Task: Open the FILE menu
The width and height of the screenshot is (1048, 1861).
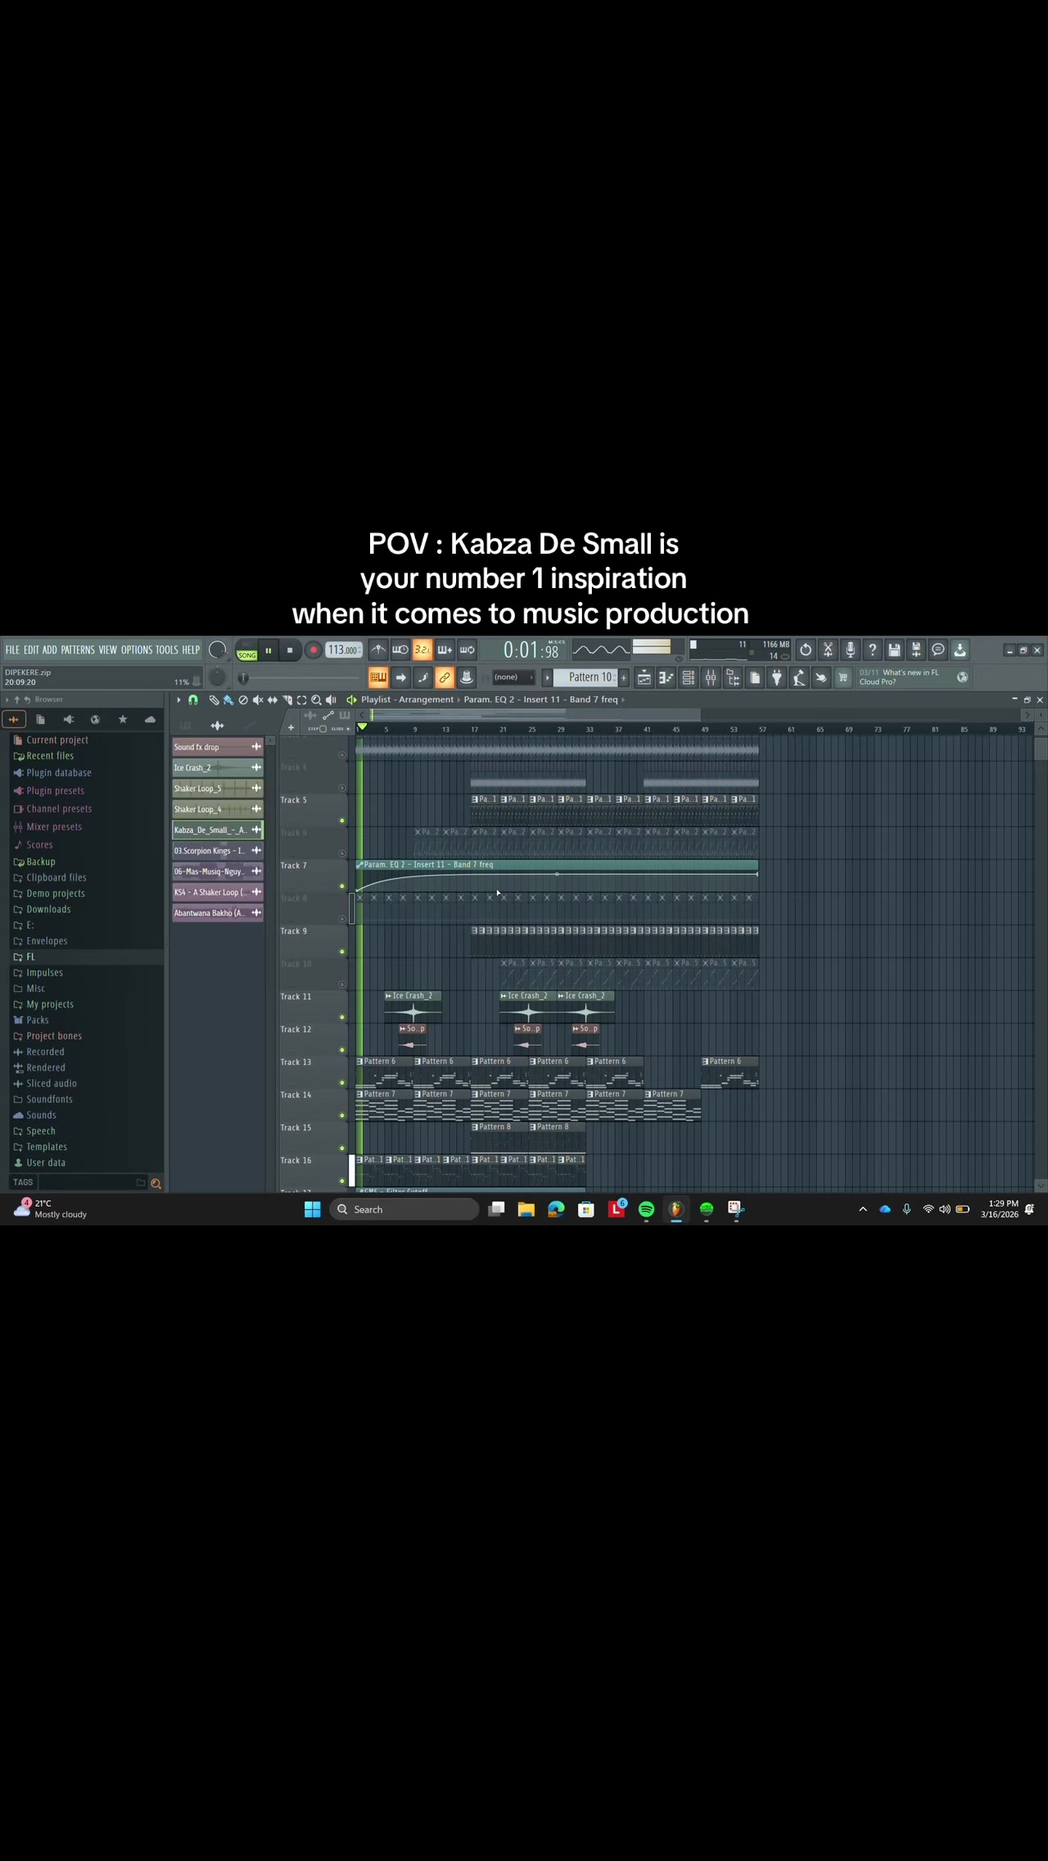Action: click(12, 650)
